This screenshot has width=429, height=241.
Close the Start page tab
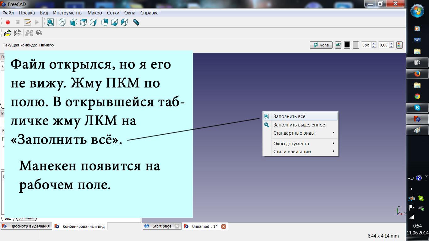[177, 226]
